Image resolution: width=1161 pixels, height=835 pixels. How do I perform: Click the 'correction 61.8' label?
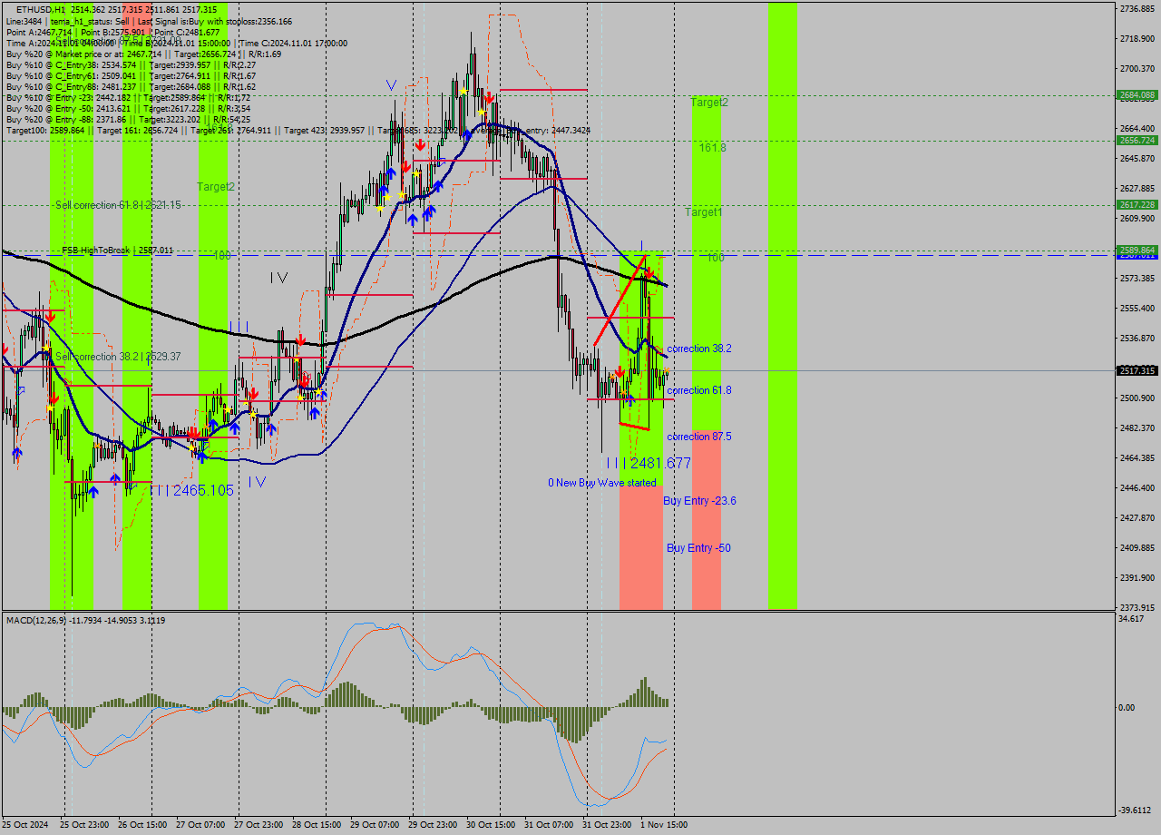699,390
